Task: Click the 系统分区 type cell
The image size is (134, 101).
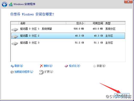Action: coord(110,29)
